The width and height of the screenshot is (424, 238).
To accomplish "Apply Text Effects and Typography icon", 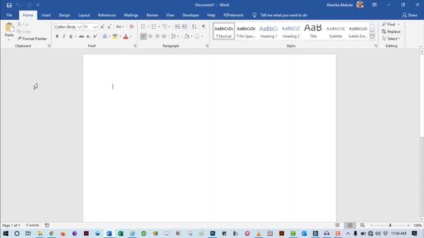I will (105, 36).
